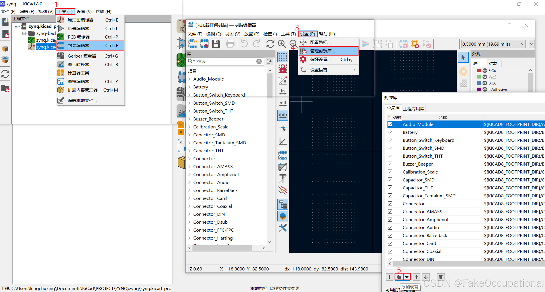Hide the B.Cu layer via eye icon
545x292 pixels.
[x=485, y=83]
